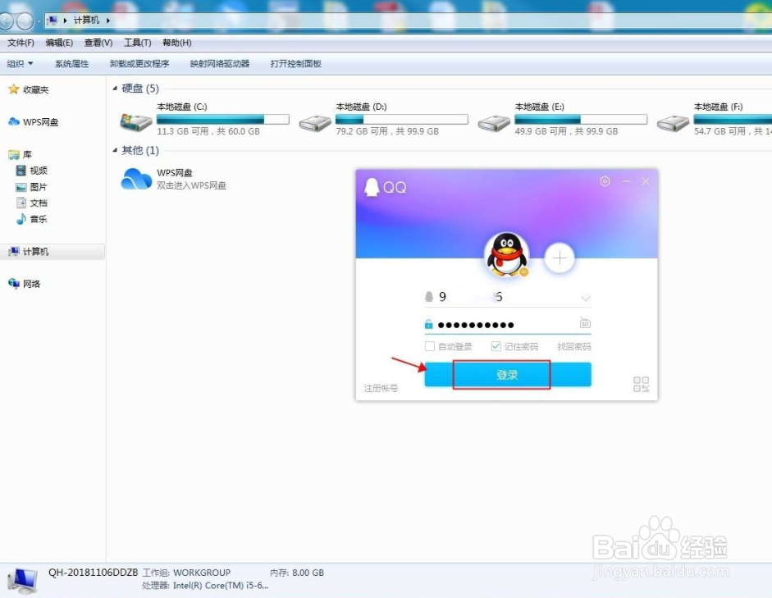Select the WPS网盘 cloud icon in 其他
Viewport: 772px width, 598px height.
click(136, 179)
